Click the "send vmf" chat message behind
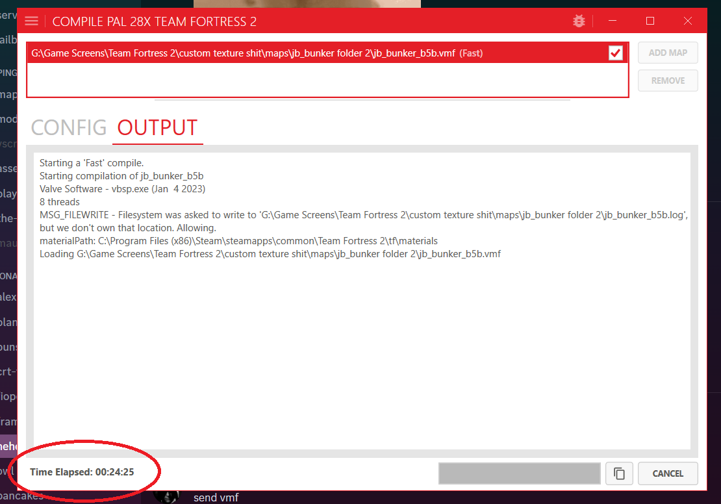Viewport: 721px width, 504px height. pos(216,498)
